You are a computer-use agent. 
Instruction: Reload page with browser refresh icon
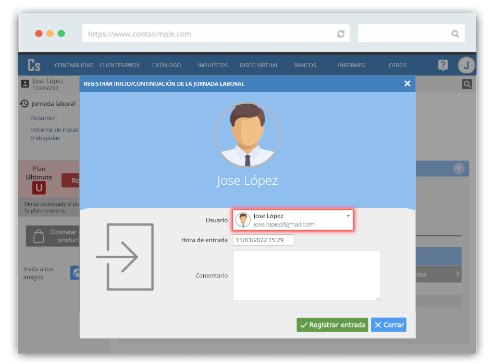pos(341,34)
